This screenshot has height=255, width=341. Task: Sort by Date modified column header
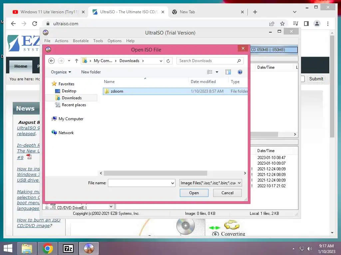pyautogui.click(x=203, y=82)
